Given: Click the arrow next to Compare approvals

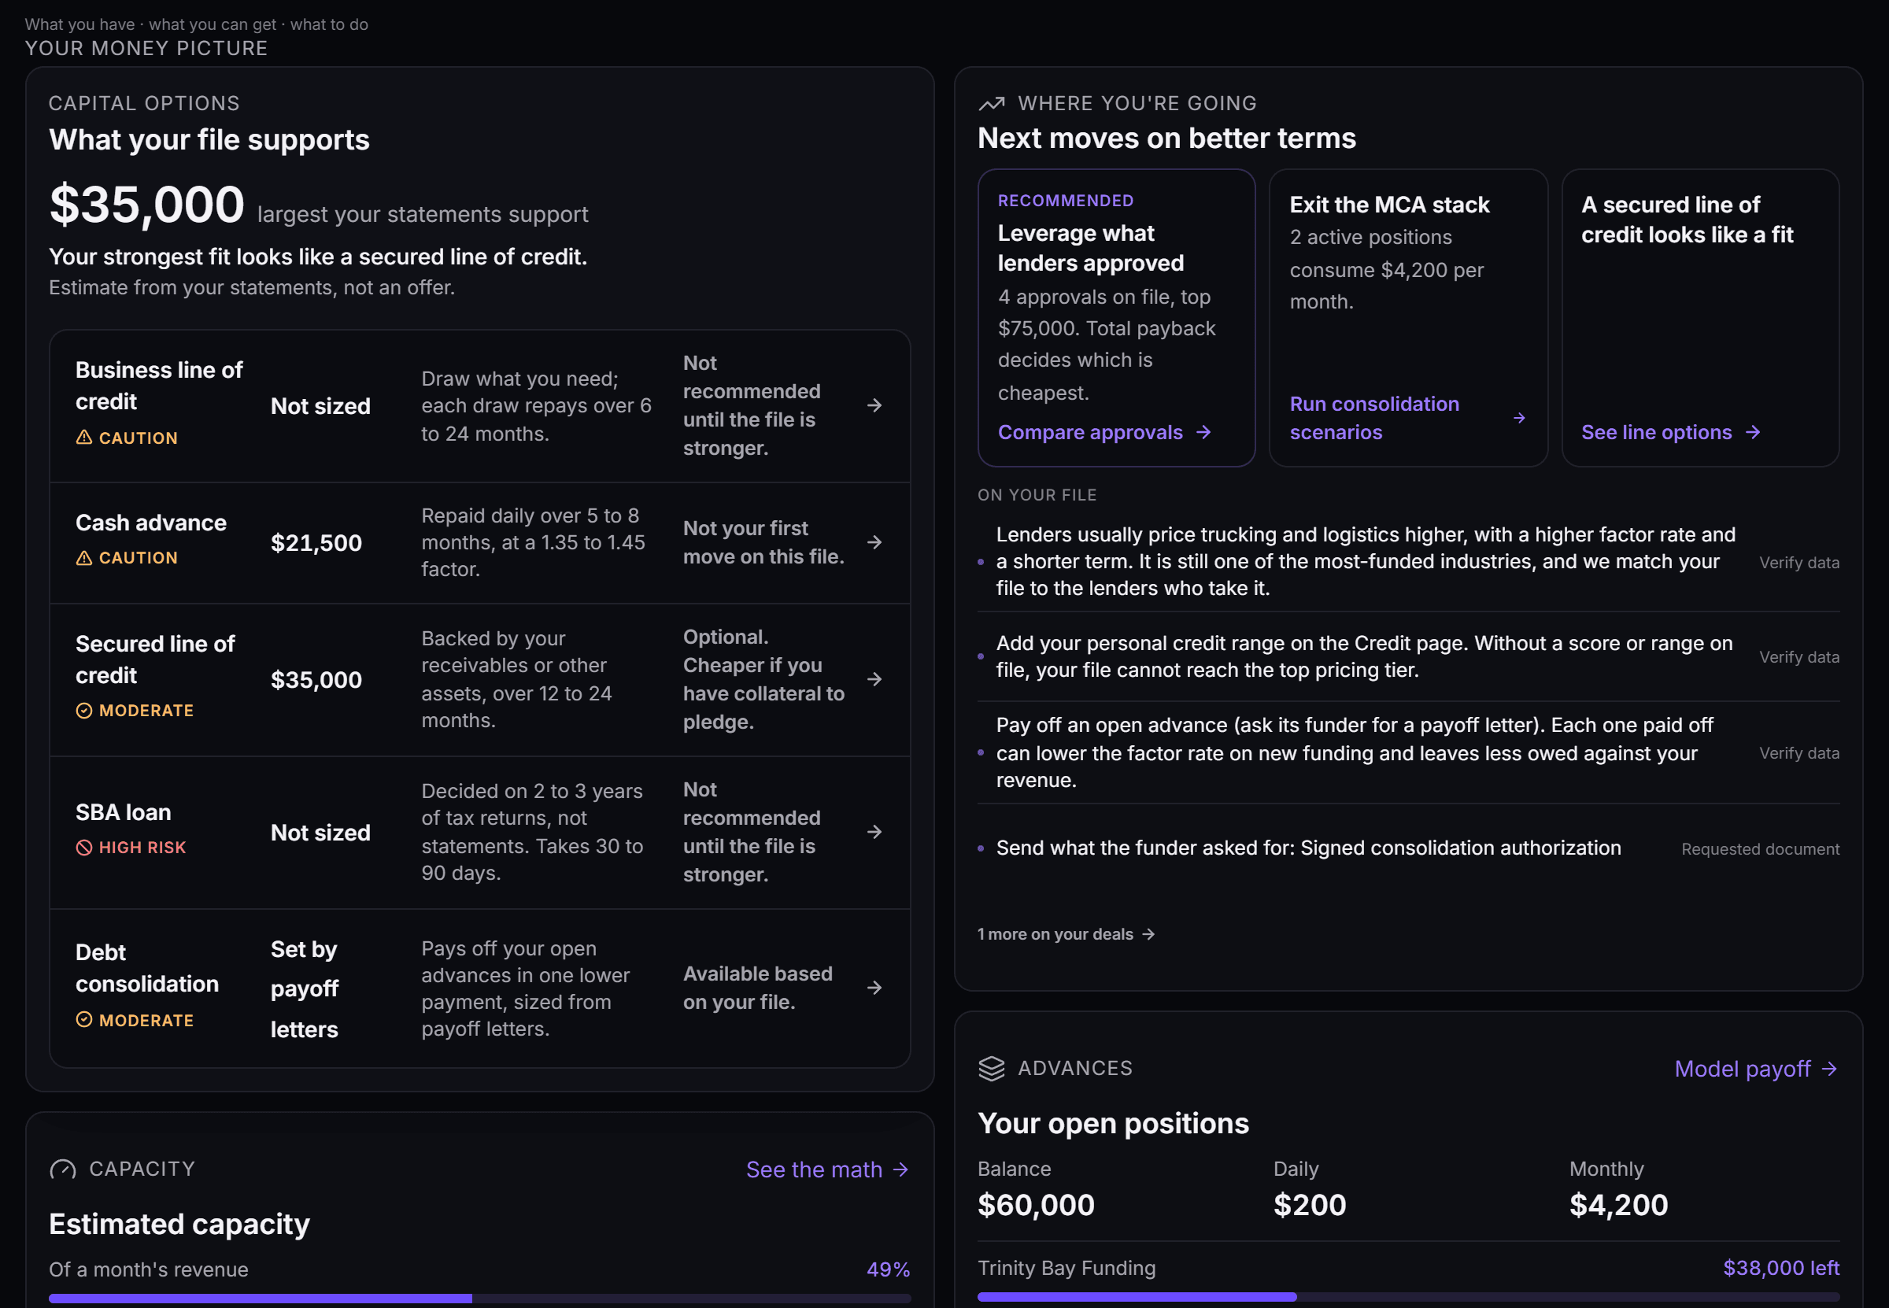Looking at the screenshot, I should [x=1203, y=432].
